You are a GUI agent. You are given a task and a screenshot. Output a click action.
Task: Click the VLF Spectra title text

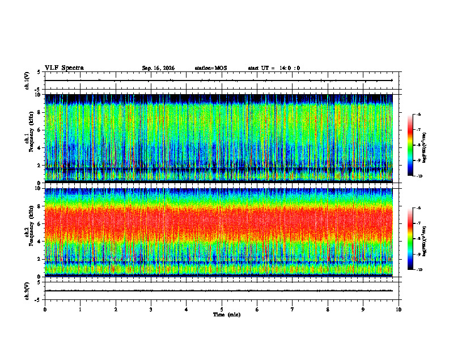point(64,68)
